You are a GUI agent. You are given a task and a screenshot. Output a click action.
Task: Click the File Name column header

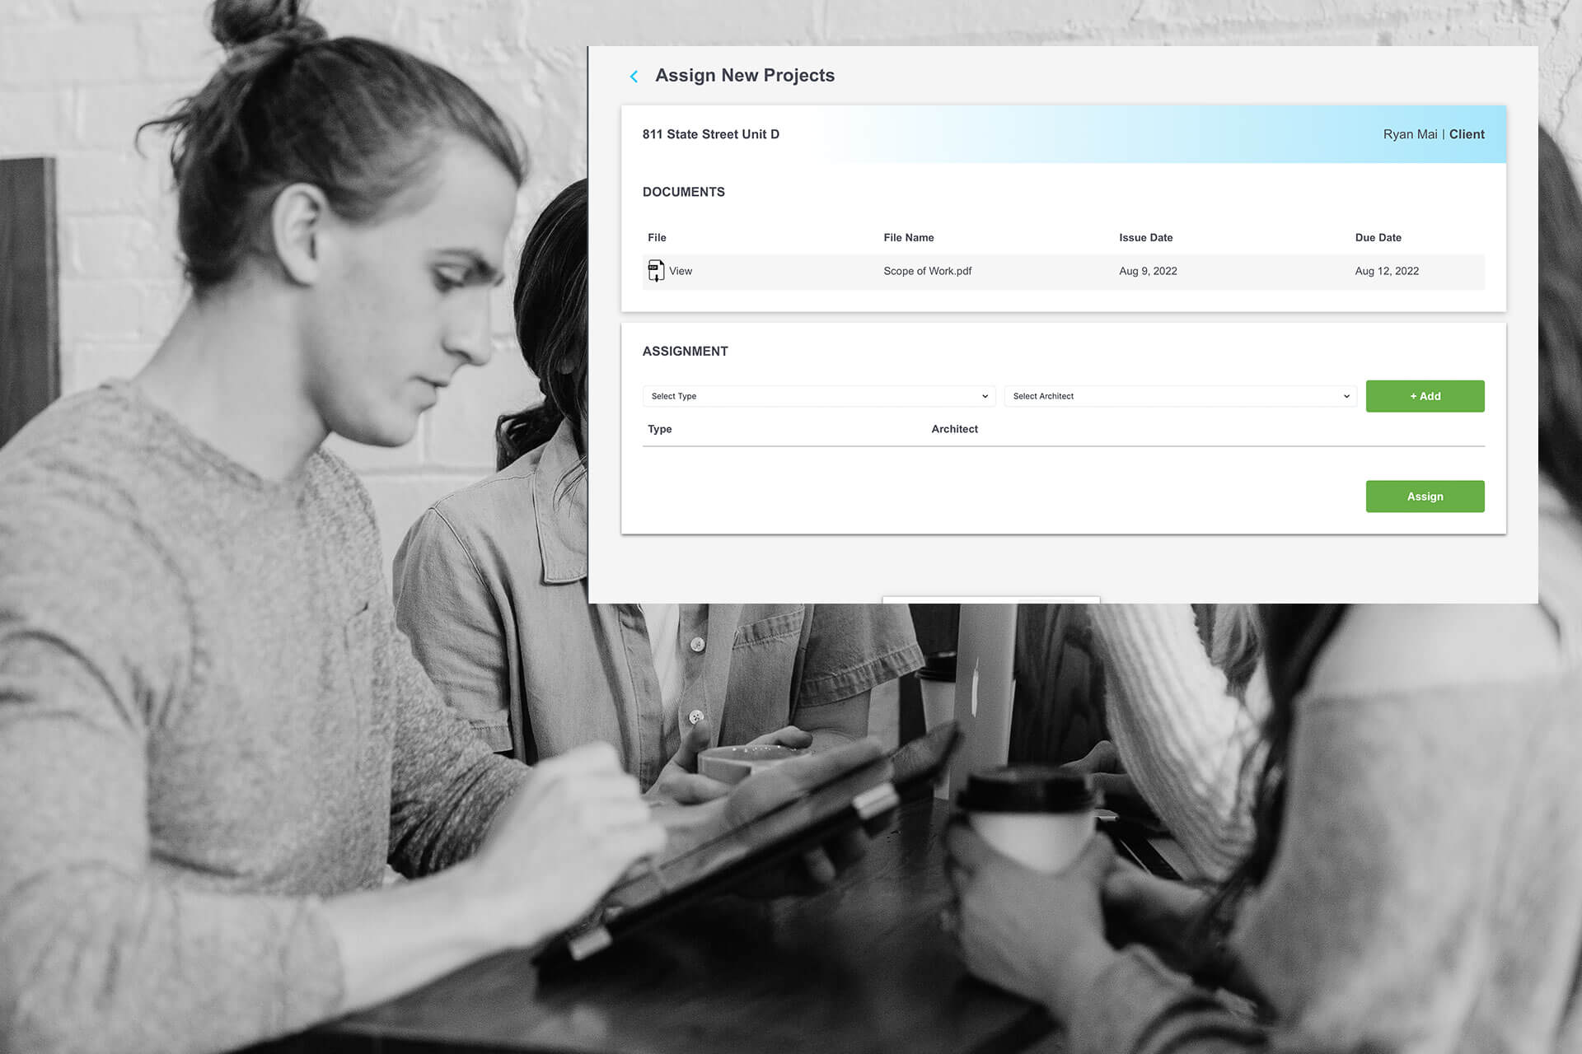coord(908,238)
